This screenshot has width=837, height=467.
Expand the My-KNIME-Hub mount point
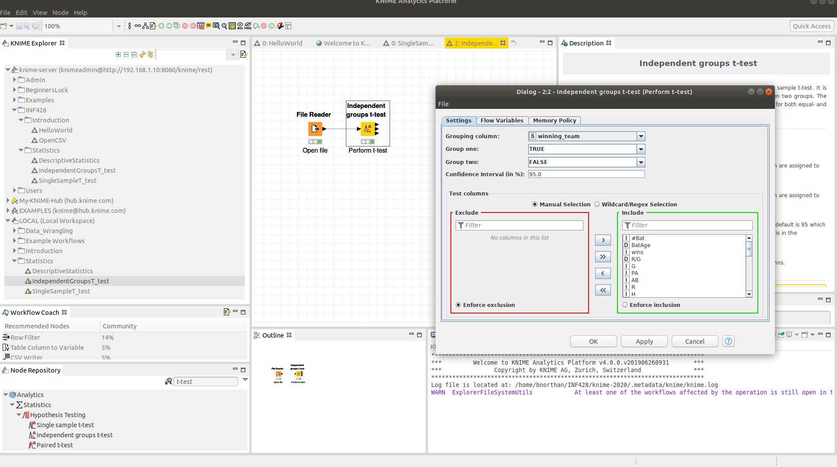[8, 201]
